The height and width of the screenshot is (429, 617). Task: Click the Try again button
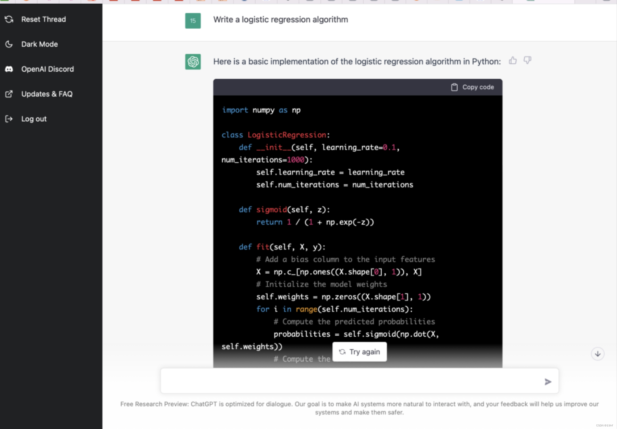[x=360, y=352]
